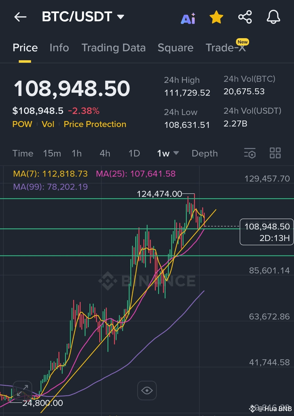
Task: Select the 1D interval
Action: [x=134, y=153]
